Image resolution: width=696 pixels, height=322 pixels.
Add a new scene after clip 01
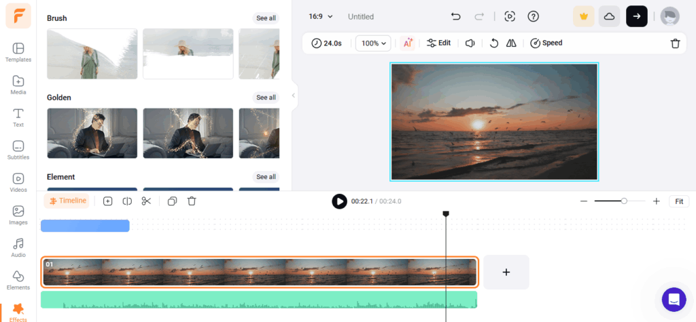(506, 272)
